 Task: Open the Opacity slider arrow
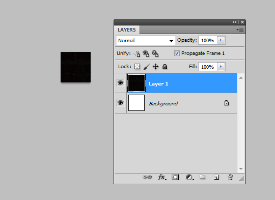click(221, 40)
